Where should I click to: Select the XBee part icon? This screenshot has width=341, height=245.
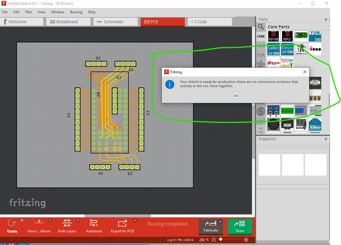click(x=315, y=124)
